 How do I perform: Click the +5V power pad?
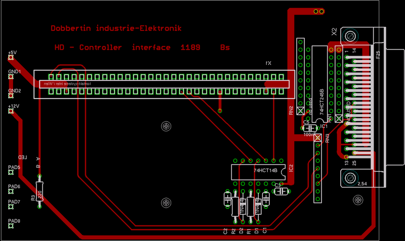point(10,59)
